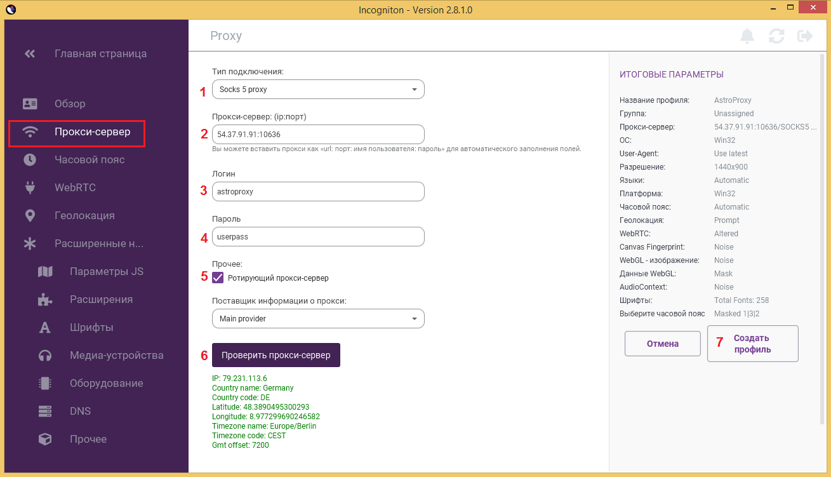Click proxy server ip:port input field
Image resolution: width=831 pixels, height=477 pixels.
click(x=318, y=135)
